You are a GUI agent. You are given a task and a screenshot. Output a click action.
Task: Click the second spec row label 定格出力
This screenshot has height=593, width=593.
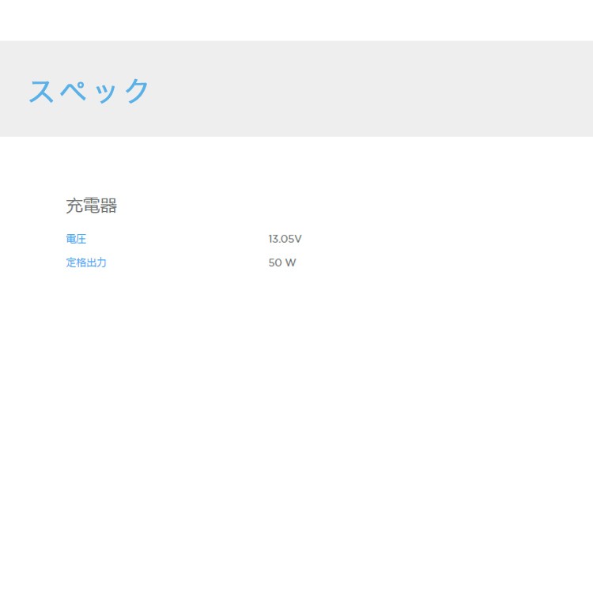pyautogui.click(x=86, y=263)
